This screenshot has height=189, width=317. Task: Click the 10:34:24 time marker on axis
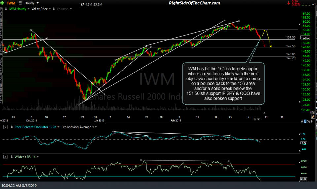[x=256, y=119]
